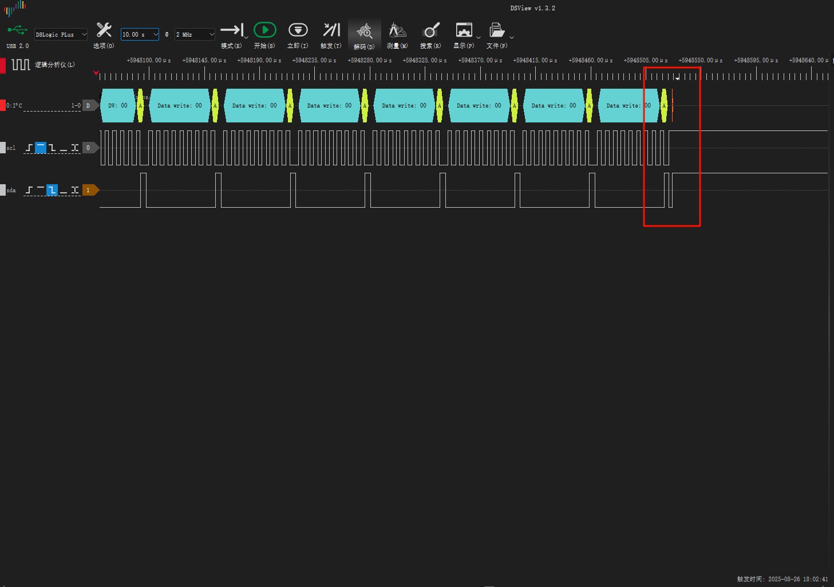Screen dimensions: 834x587
Task: Set sda trigger to high level
Action: click(41, 190)
